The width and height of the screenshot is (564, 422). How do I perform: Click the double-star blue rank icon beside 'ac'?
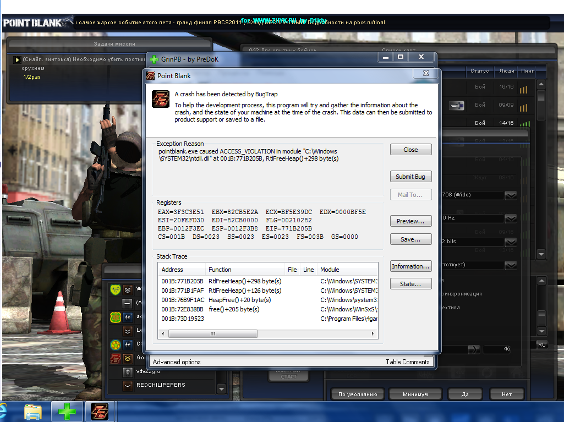tap(127, 317)
